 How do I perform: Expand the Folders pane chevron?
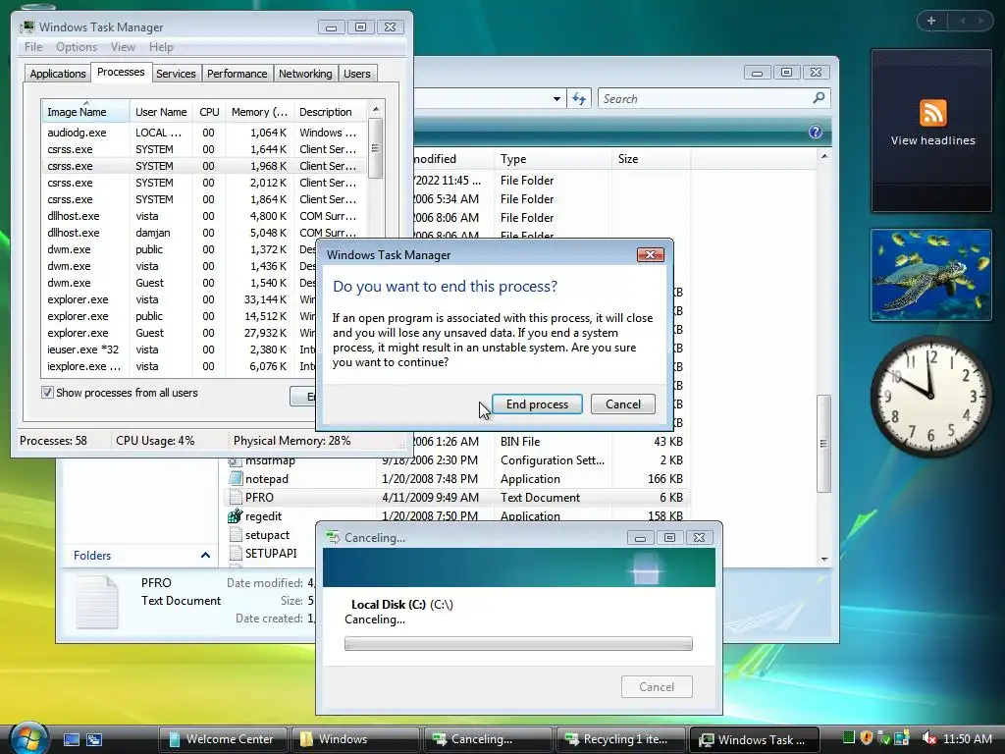tap(205, 556)
